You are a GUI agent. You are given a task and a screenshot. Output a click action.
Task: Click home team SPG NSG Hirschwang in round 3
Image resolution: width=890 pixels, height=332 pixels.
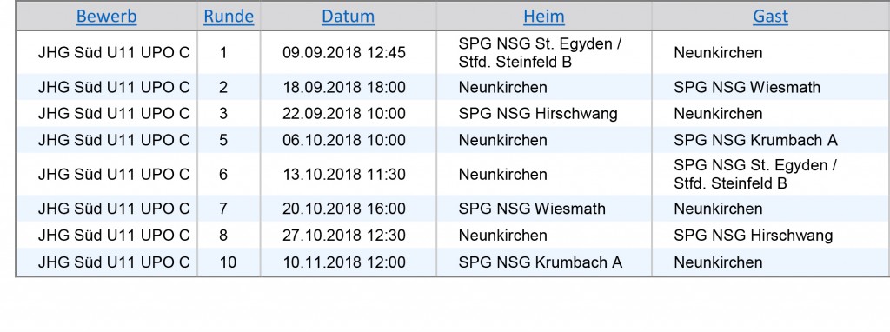coord(537,114)
